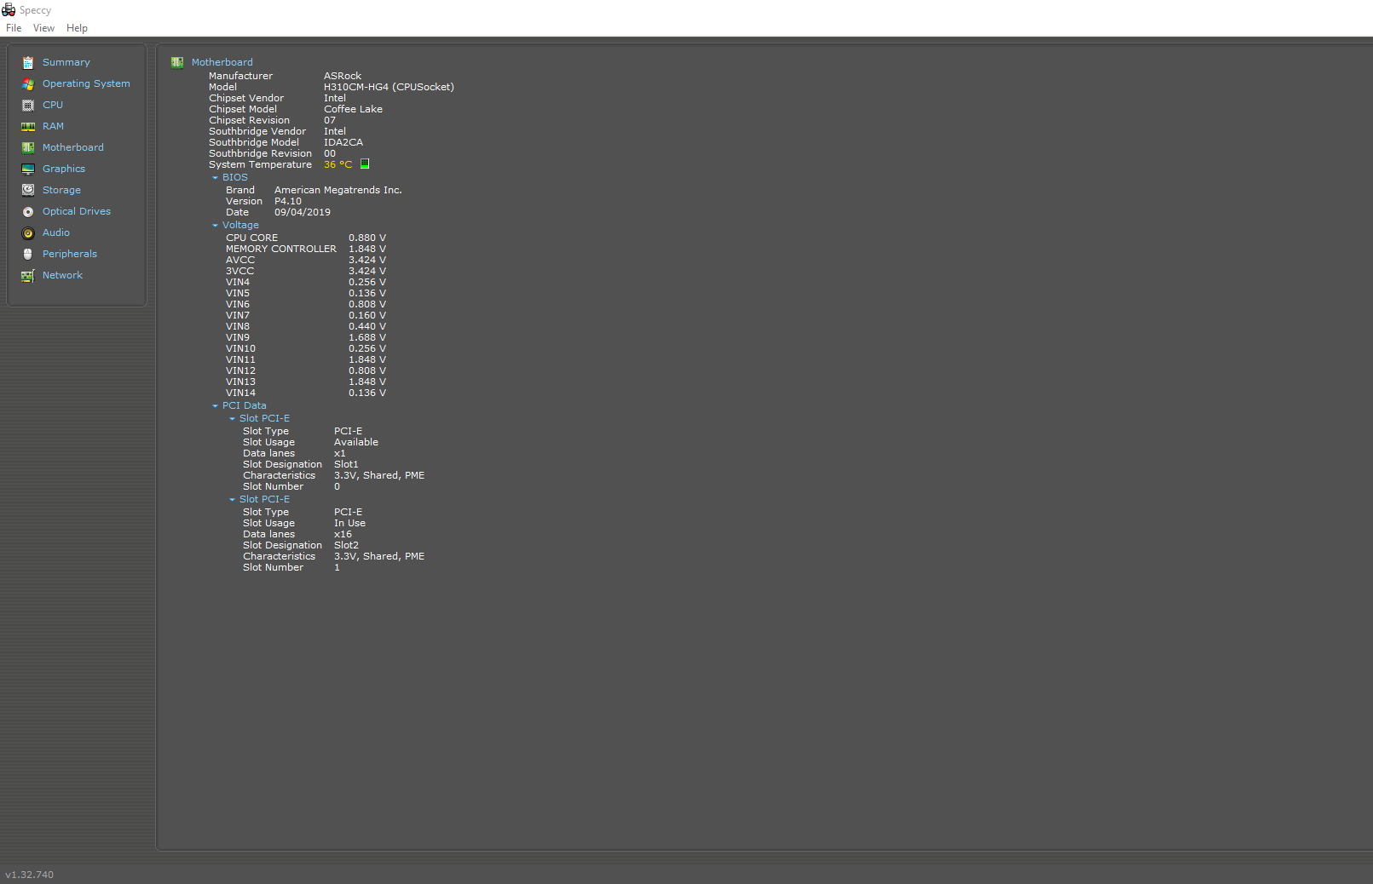The width and height of the screenshot is (1373, 884).
Task: Click Slot Usage In Use value
Action: tap(349, 523)
